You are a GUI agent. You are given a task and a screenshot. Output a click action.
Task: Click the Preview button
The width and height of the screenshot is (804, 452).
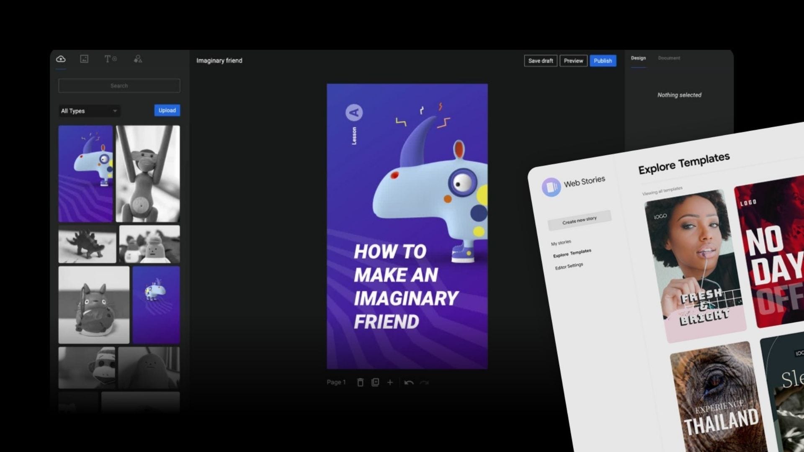click(x=573, y=61)
